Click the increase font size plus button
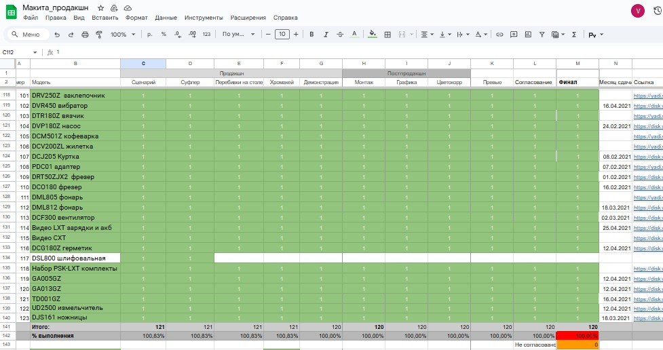Screen dimensions: 663x350 tap(297, 34)
